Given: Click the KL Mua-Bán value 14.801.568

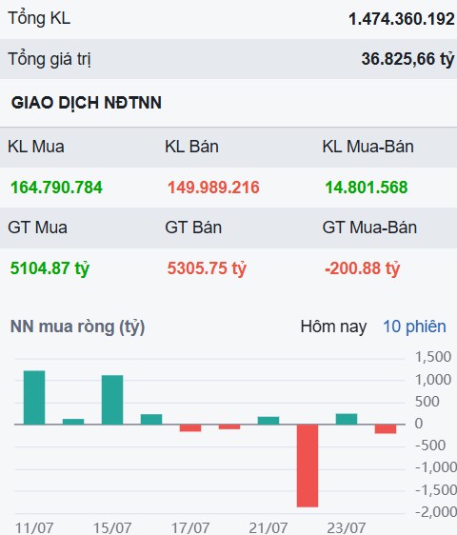Looking at the screenshot, I should pyautogui.click(x=367, y=188).
